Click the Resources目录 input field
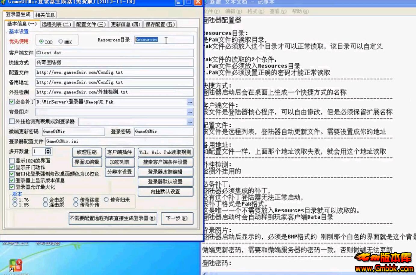 (164, 40)
